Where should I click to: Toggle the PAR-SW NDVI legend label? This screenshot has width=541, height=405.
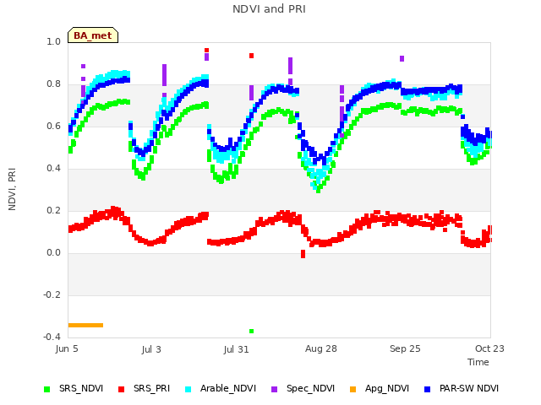click(469, 388)
